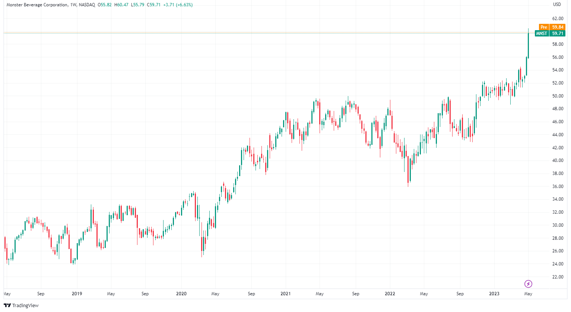Select the green MNST 59.71 price label
The width and height of the screenshot is (571, 312).
550,34
